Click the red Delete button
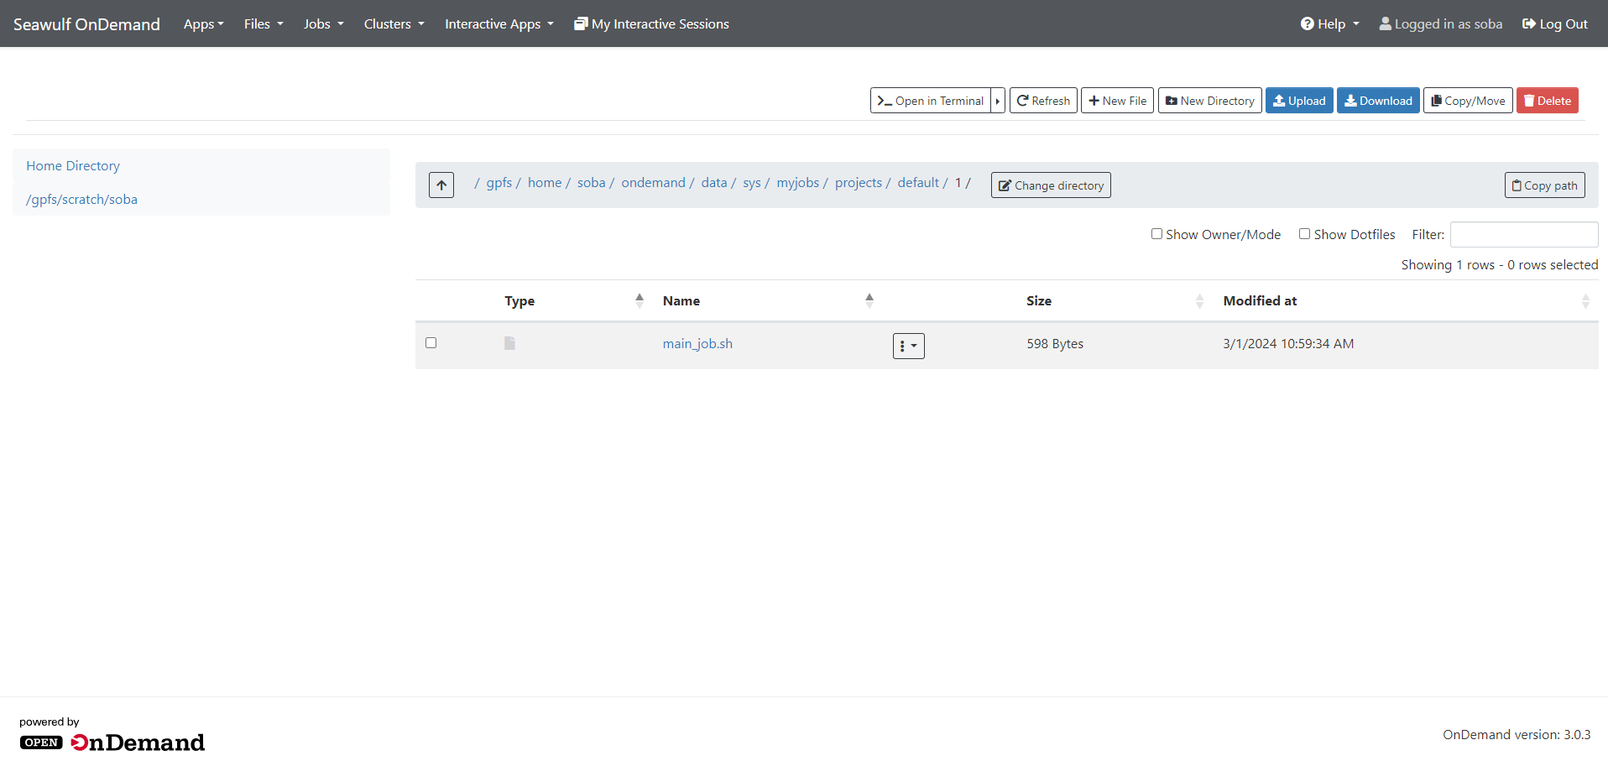 (x=1547, y=101)
